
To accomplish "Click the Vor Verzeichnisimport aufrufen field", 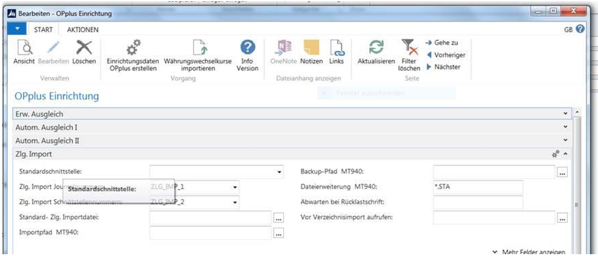I will point(494,217).
